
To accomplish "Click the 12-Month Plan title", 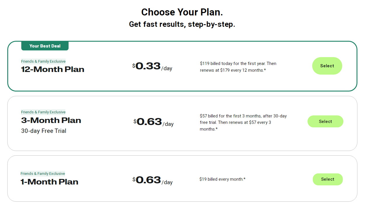I will pyautogui.click(x=53, y=69).
